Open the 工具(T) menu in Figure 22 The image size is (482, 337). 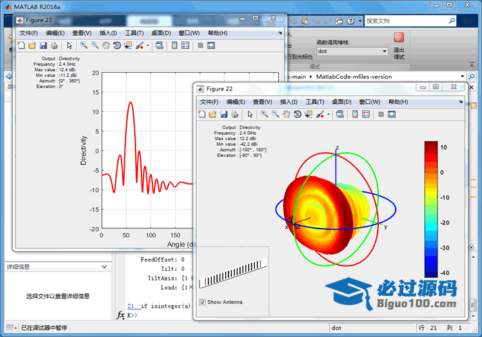pos(315,102)
